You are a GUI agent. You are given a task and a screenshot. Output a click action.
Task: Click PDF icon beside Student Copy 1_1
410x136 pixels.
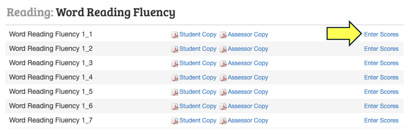(x=175, y=35)
